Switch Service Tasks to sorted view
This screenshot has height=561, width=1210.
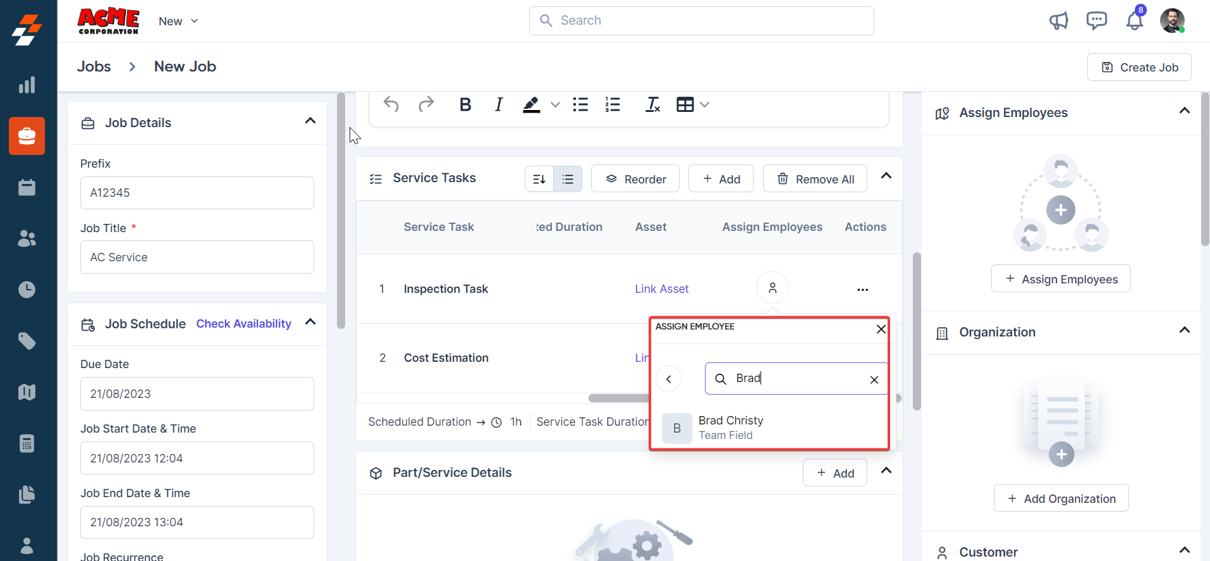(539, 179)
